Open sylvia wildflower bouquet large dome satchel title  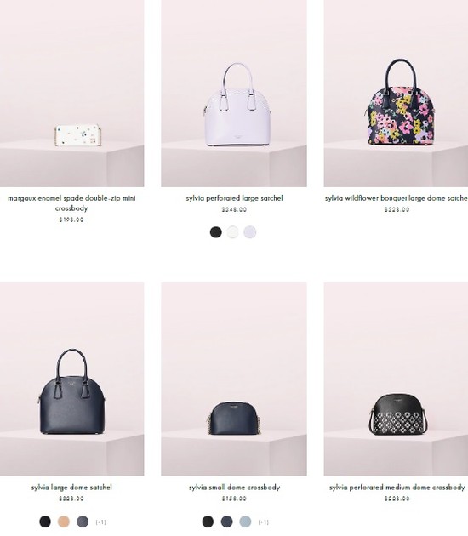point(397,198)
